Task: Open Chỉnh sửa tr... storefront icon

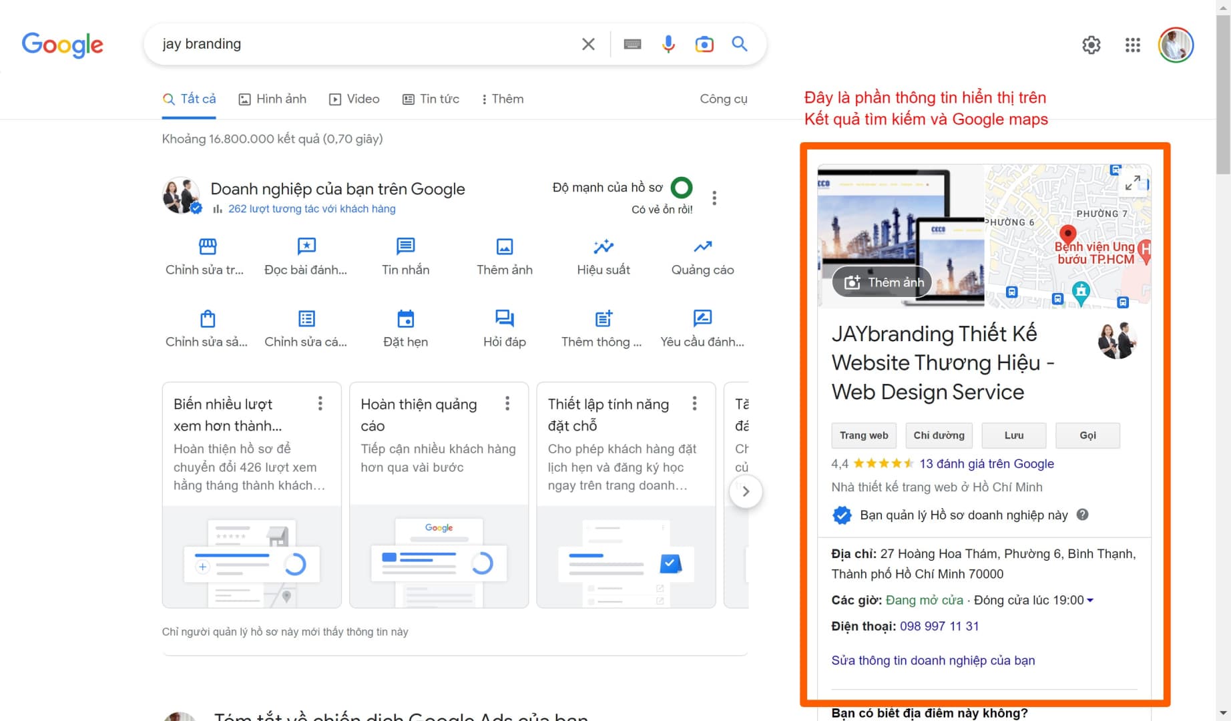Action: (x=208, y=246)
